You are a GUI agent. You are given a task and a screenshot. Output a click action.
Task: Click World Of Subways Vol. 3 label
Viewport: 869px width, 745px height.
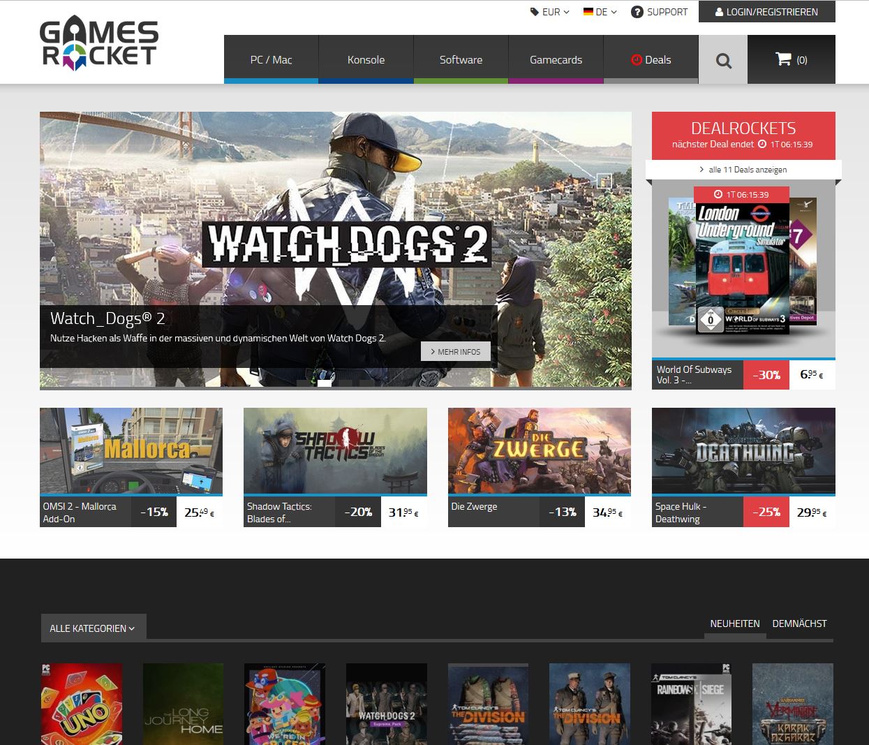(697, 374)
